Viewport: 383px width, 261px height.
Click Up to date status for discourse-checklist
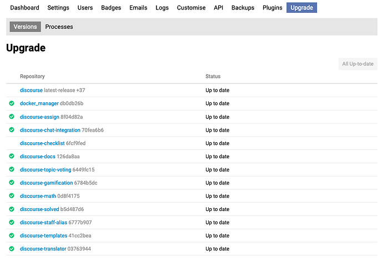[218, 143]
